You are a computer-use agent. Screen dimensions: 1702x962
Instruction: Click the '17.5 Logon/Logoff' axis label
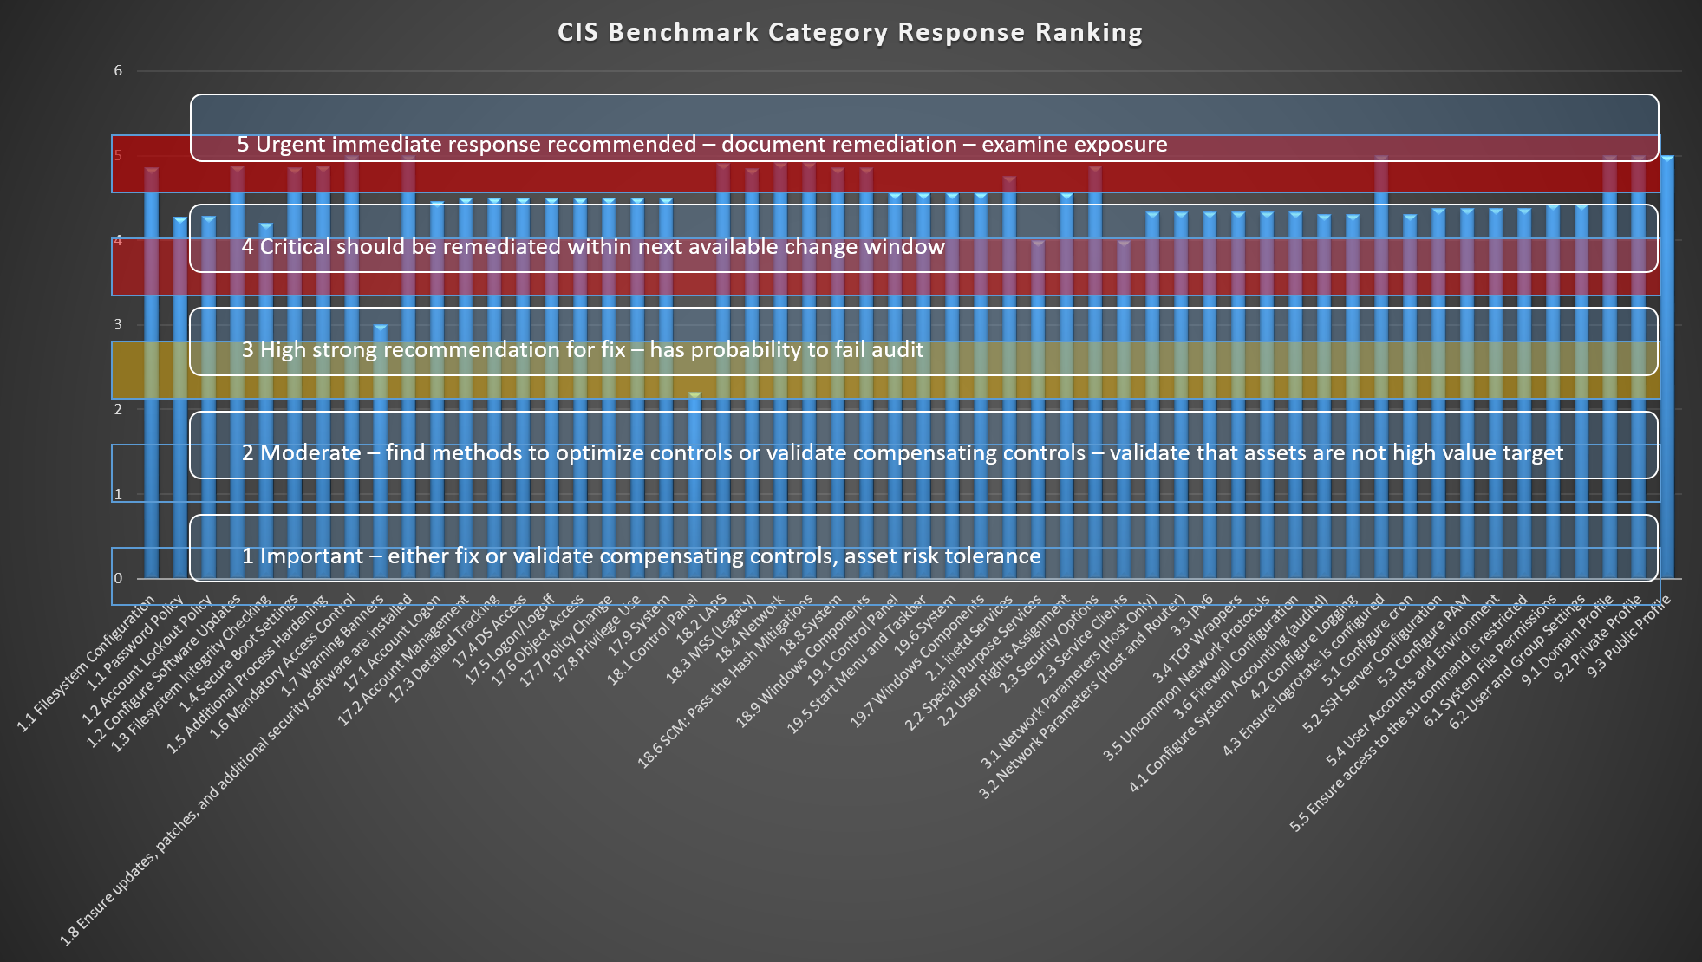(x=509, y=640)
